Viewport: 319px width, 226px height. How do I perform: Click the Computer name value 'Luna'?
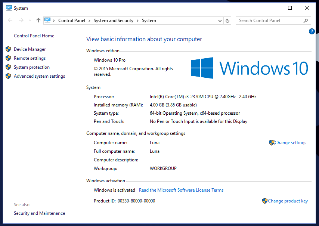(x=155, y=143)
